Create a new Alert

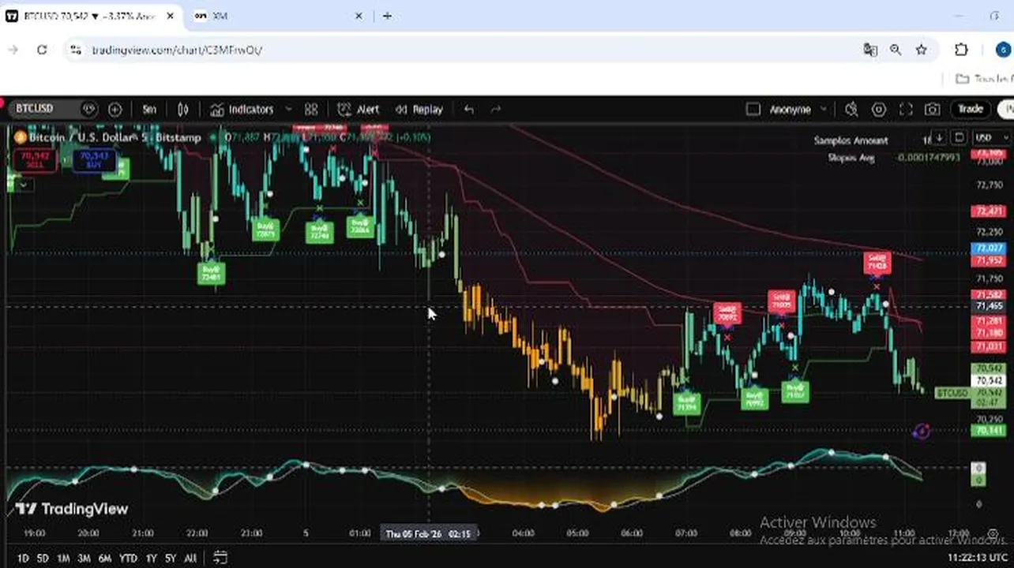click(358, 110)
